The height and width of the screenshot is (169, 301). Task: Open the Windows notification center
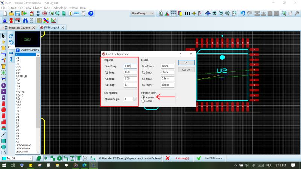293,165
